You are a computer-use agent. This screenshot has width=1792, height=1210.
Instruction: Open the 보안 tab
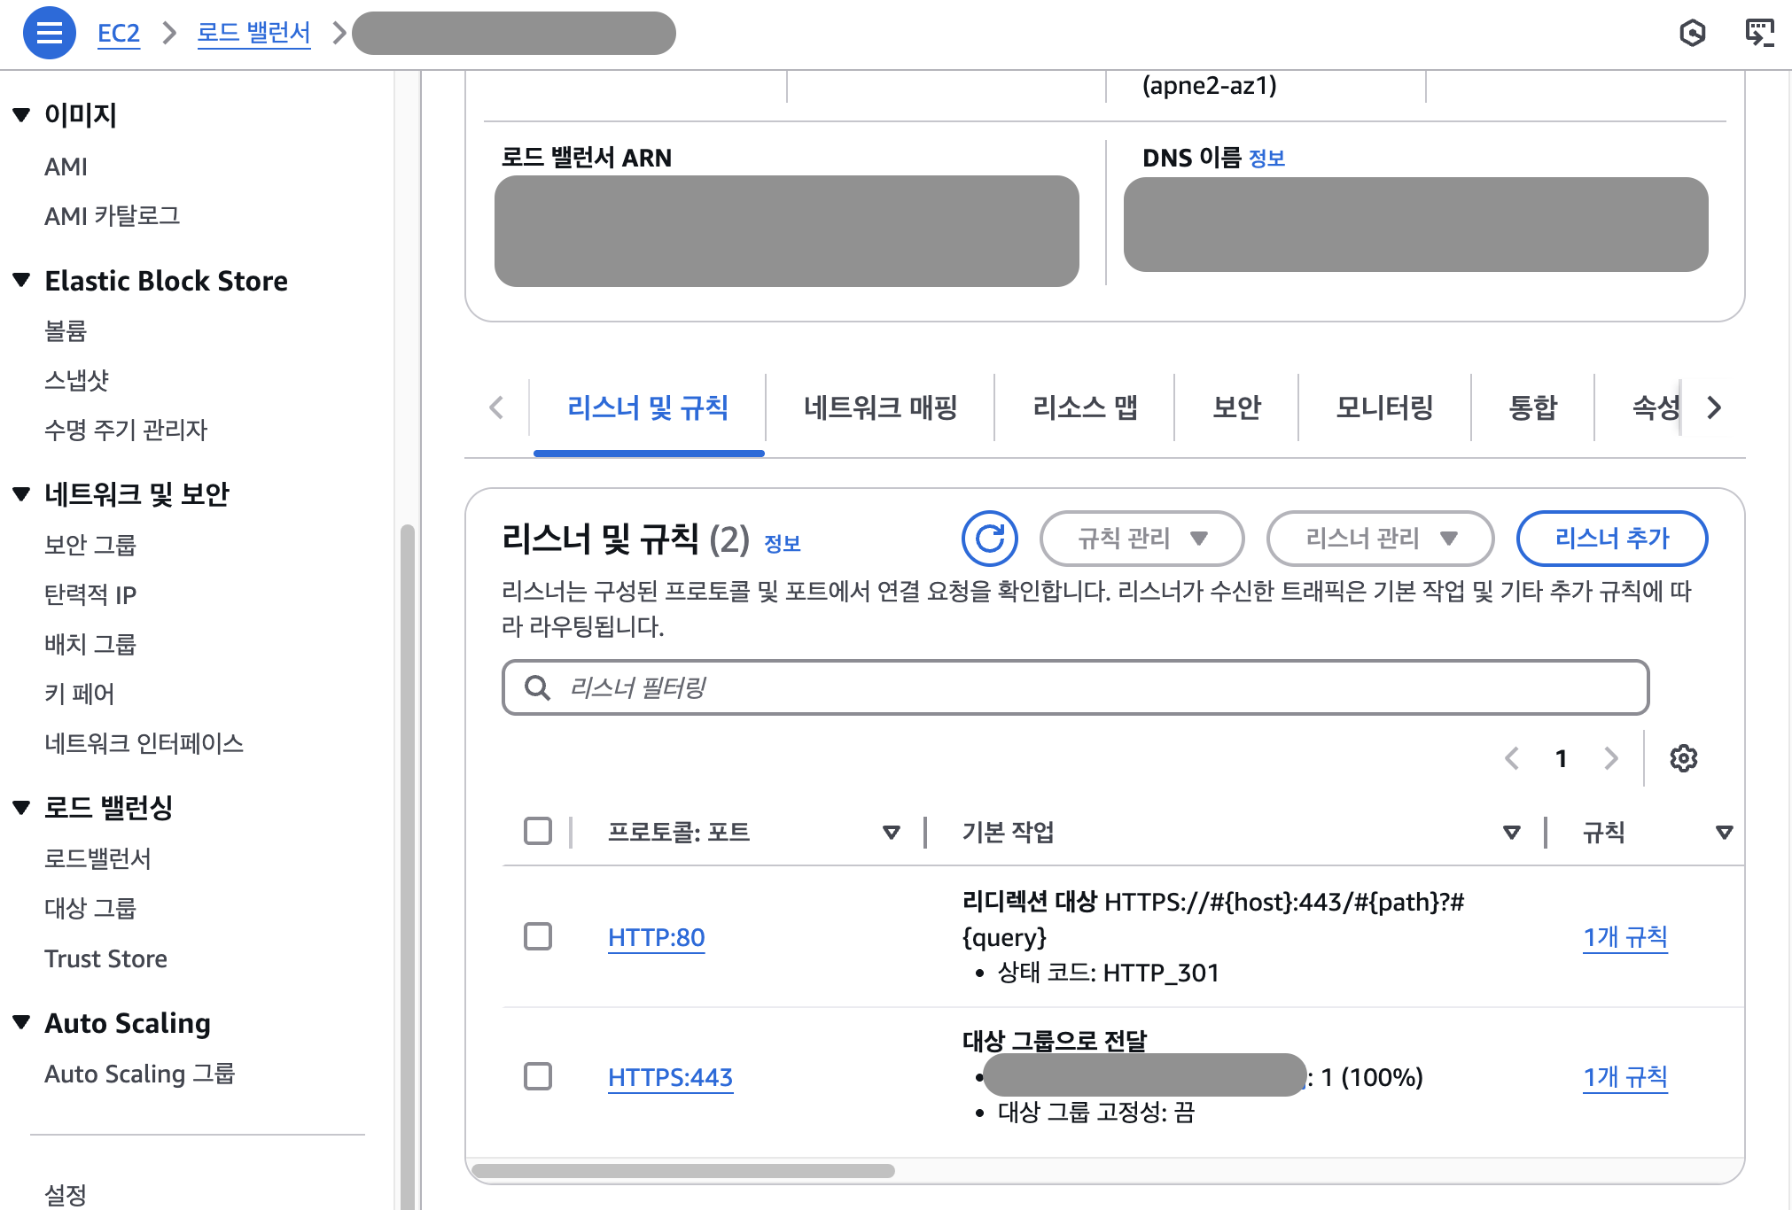(1236, 407)
